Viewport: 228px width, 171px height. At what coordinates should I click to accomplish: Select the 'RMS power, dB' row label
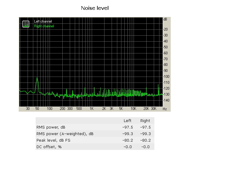tap(51, 127)
